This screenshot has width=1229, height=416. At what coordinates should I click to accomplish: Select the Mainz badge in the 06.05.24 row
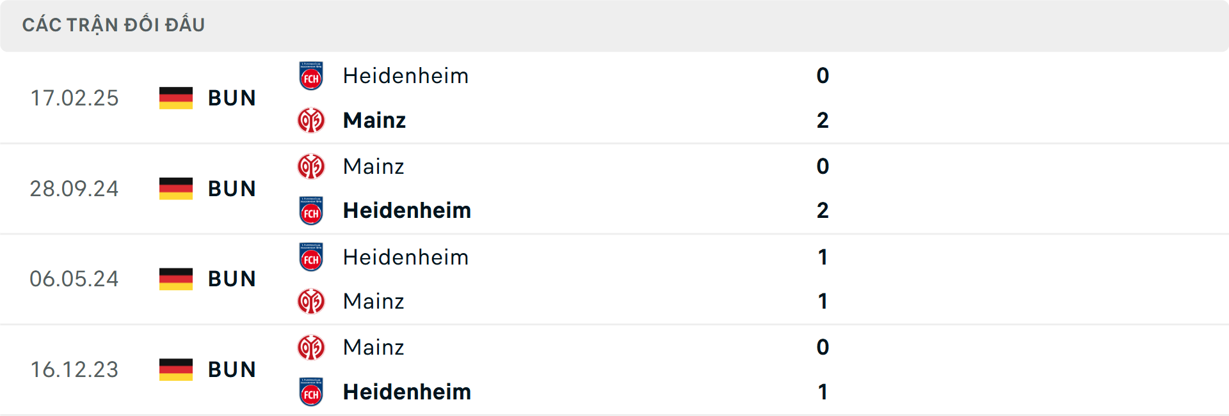312,302
